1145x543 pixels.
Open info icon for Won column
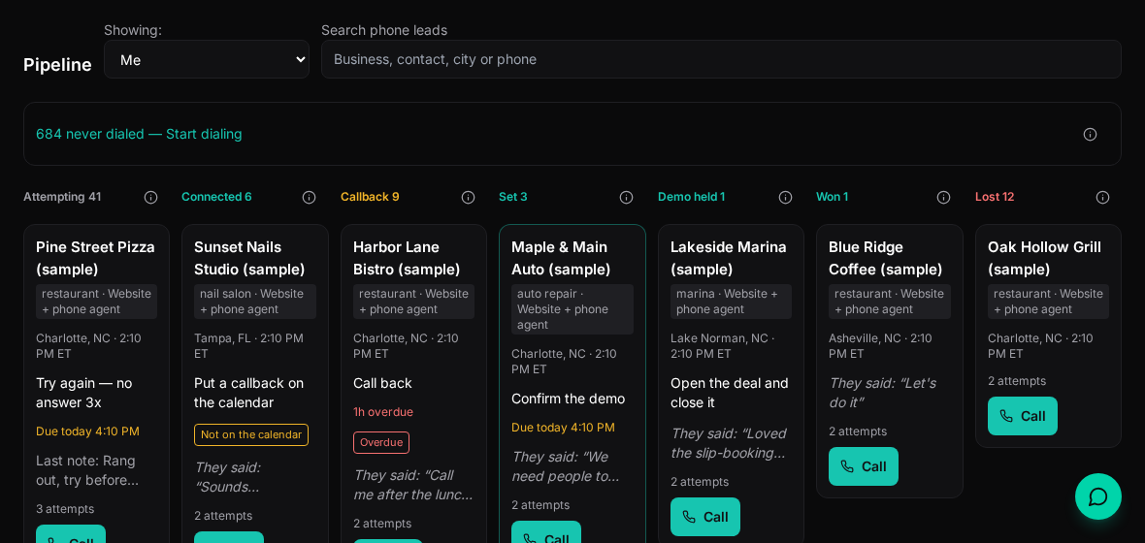[x=943, y=197]
